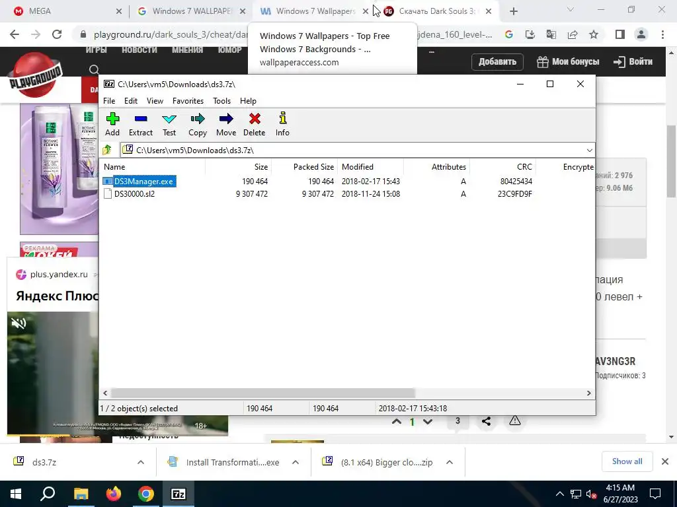This screenshot has width=677, height=507.
Task: Select the DS30000.sl2 file
Action: coord(134,194)
